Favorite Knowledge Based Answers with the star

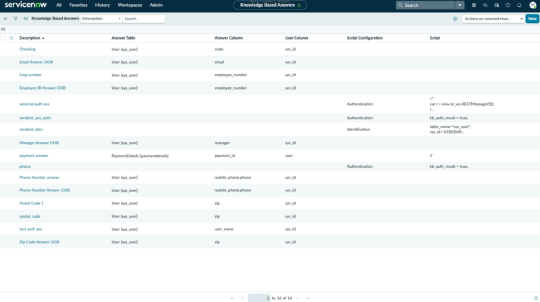coord(299,5)
